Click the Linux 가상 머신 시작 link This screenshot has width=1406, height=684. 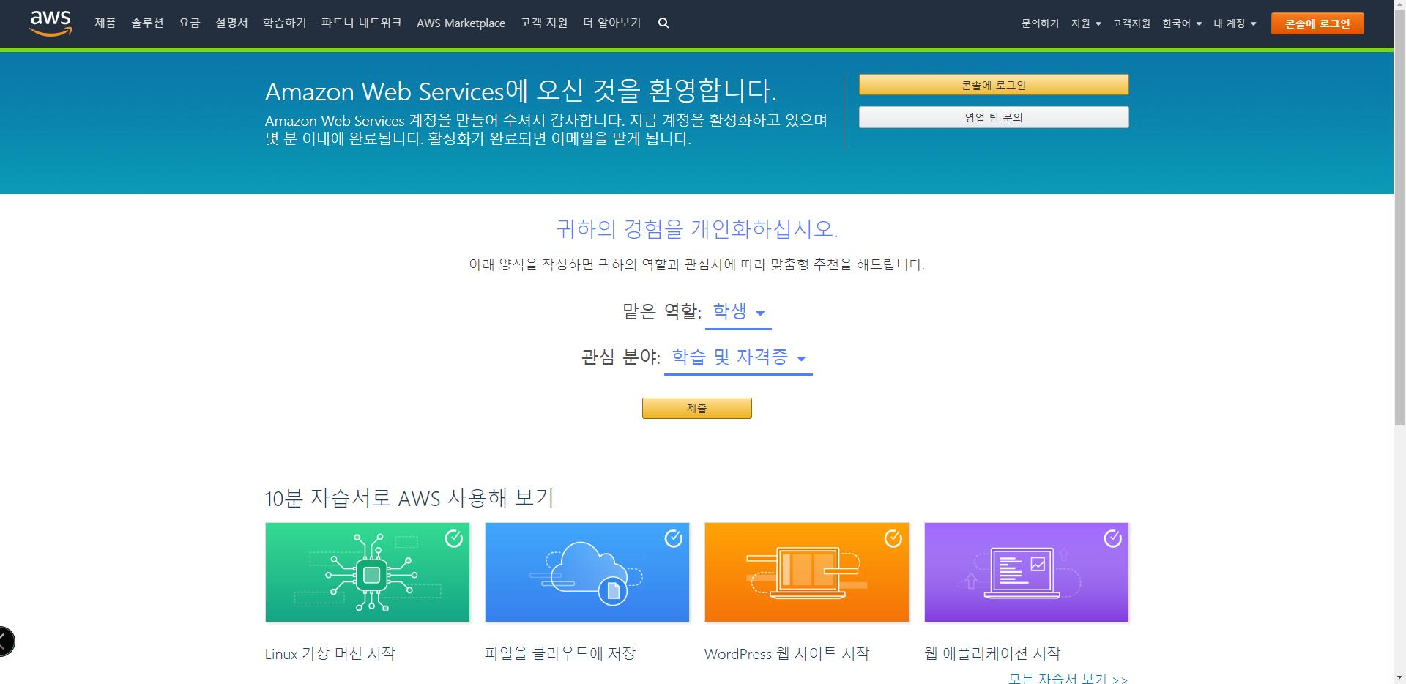coord(330,653)
